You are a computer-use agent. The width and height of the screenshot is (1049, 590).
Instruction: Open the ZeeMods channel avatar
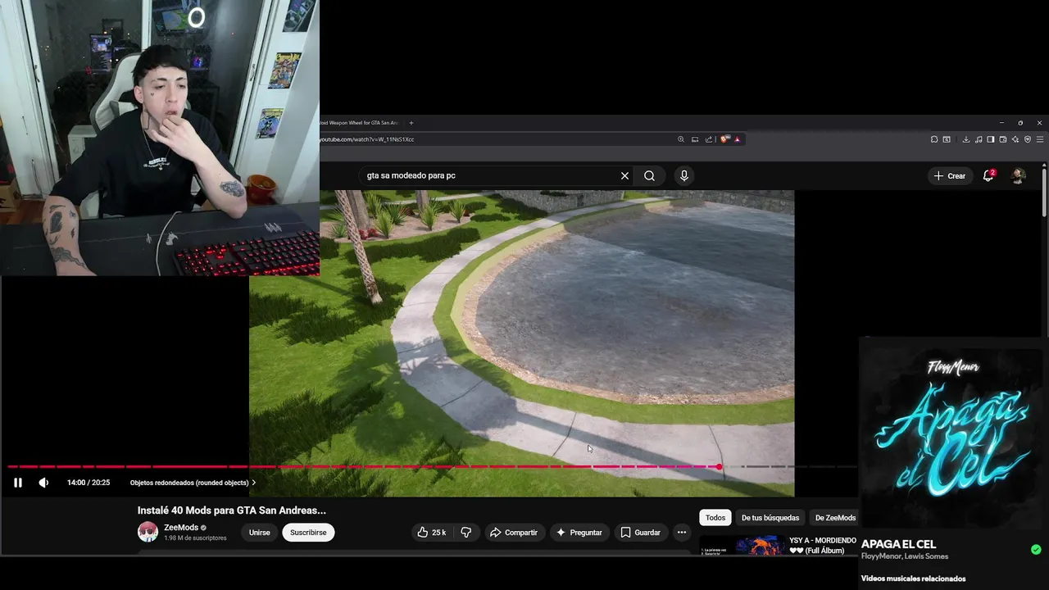coord(148,532)
